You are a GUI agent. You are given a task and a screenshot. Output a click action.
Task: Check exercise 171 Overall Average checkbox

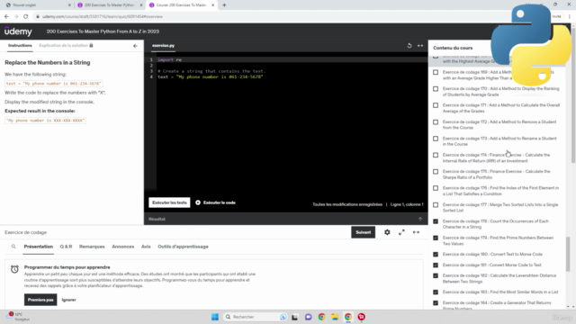point(436,105)
